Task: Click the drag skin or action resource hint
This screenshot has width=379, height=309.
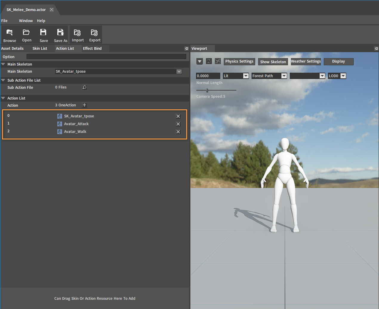Action: pyautogui.click(x=95, y=299)
